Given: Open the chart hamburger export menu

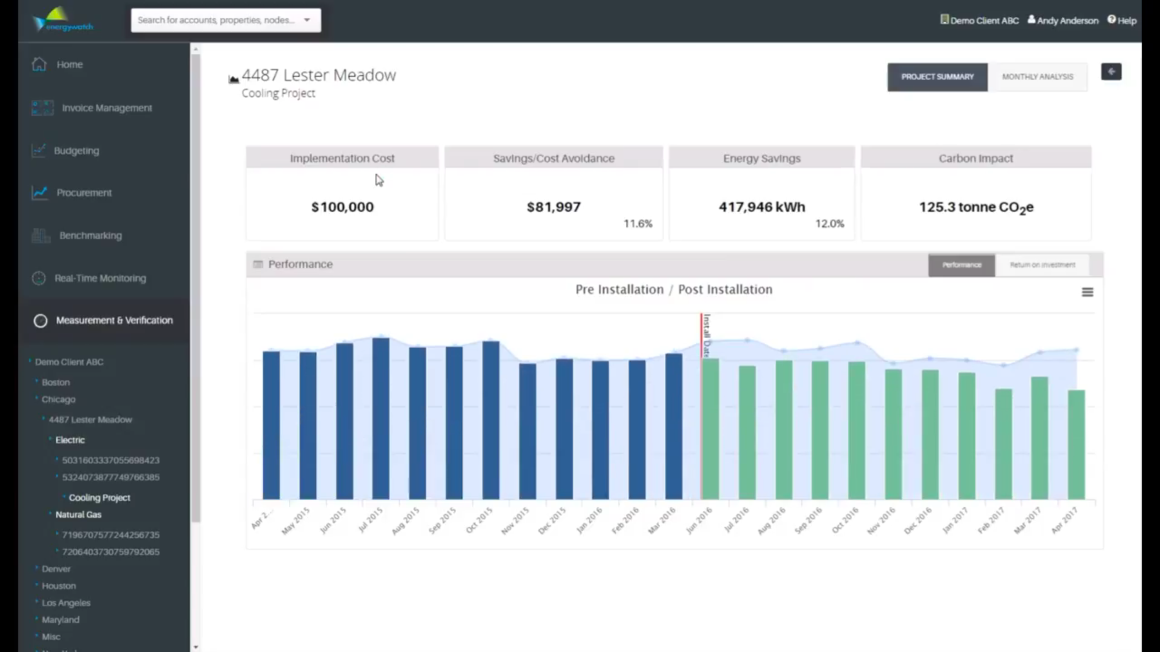Looking at the screenshot, I should tap(1087, 292).
